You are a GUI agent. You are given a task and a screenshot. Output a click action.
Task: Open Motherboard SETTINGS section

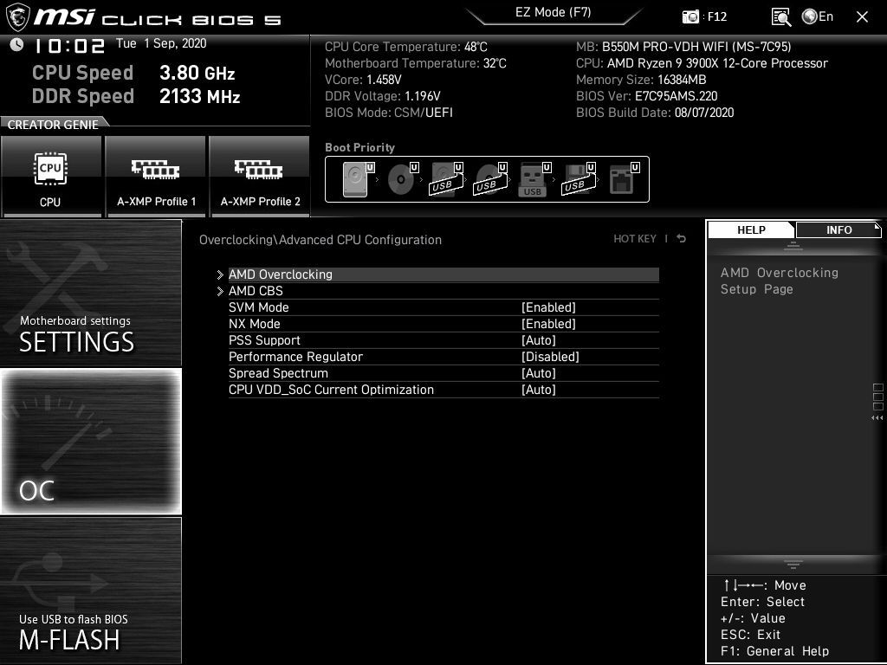(90, 293)
